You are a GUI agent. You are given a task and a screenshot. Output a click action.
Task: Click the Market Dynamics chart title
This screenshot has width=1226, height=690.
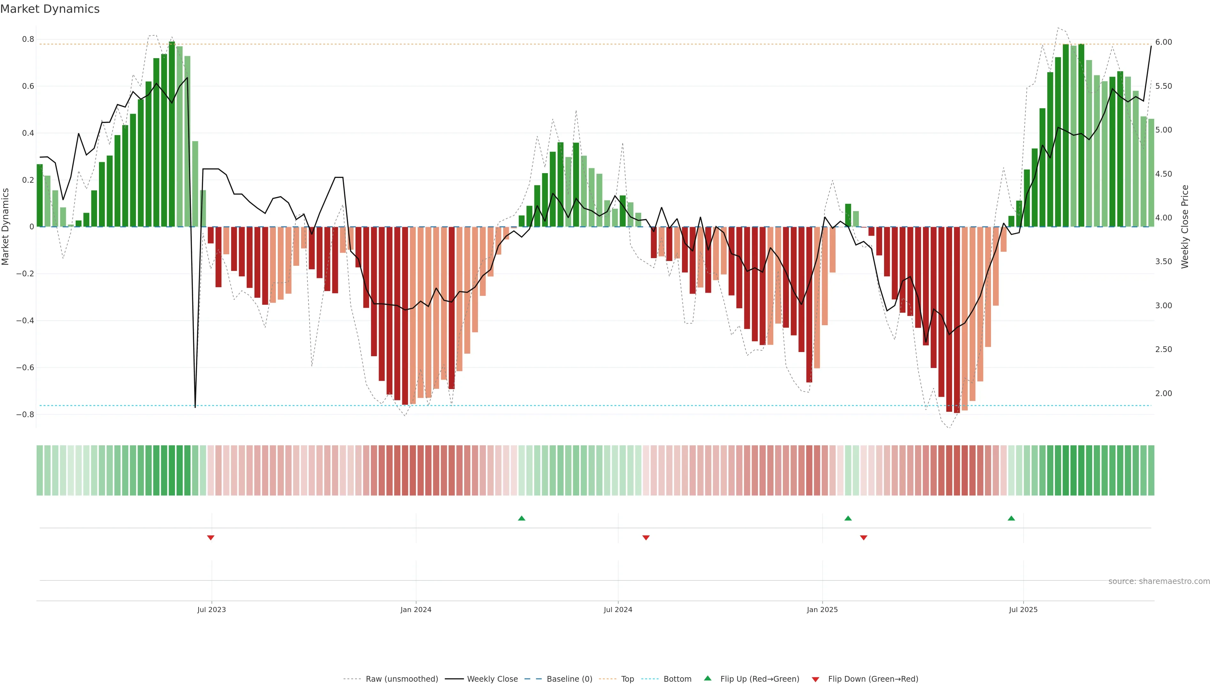point(50,9)
